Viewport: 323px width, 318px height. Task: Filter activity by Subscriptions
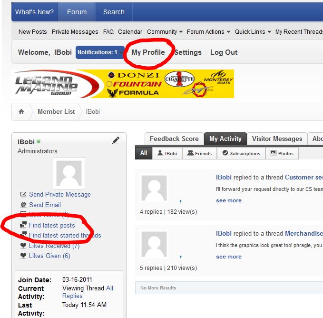pos(241,153)
